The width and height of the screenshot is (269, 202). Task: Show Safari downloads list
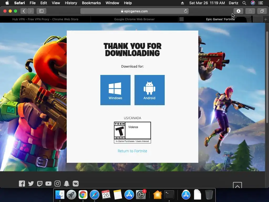tap(238, 11)
